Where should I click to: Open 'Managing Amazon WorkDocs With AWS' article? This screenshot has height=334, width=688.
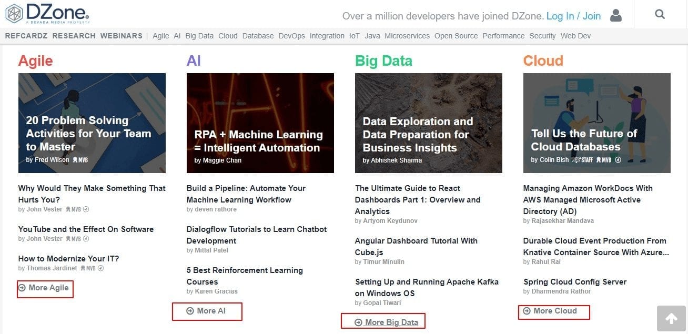[588, 200]
